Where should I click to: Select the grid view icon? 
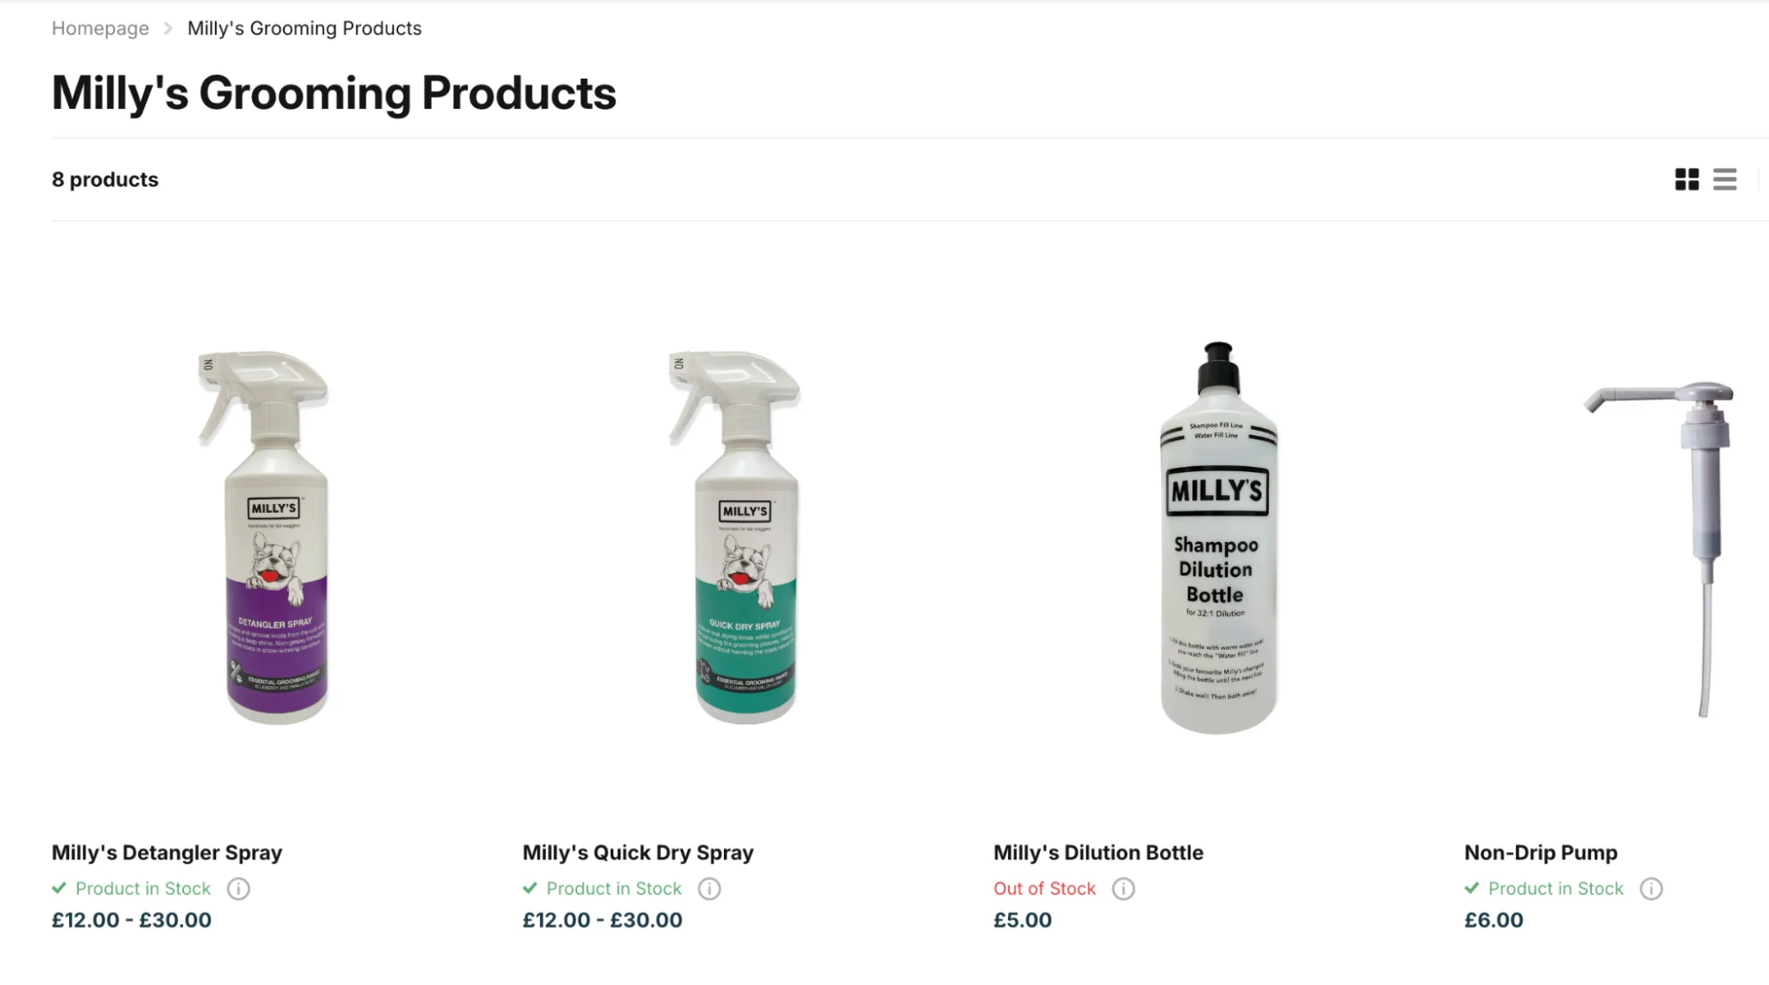tap(1688, 179)
